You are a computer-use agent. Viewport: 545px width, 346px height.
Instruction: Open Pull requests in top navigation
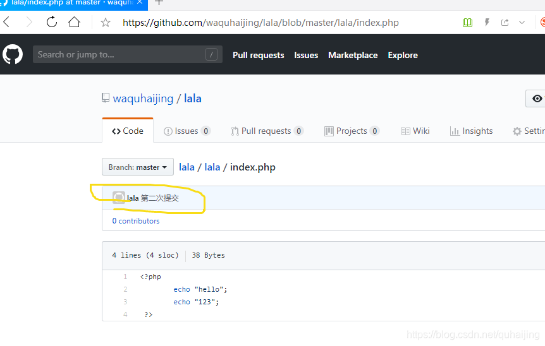258,55
